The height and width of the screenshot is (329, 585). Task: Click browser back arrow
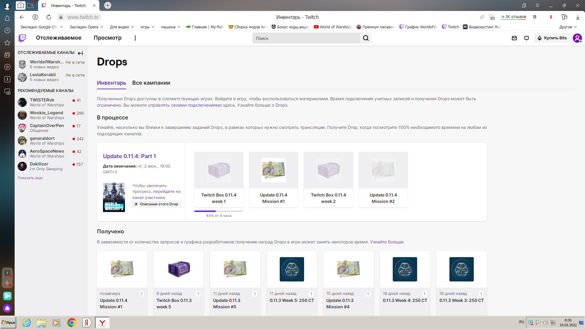tap(22, 17)
